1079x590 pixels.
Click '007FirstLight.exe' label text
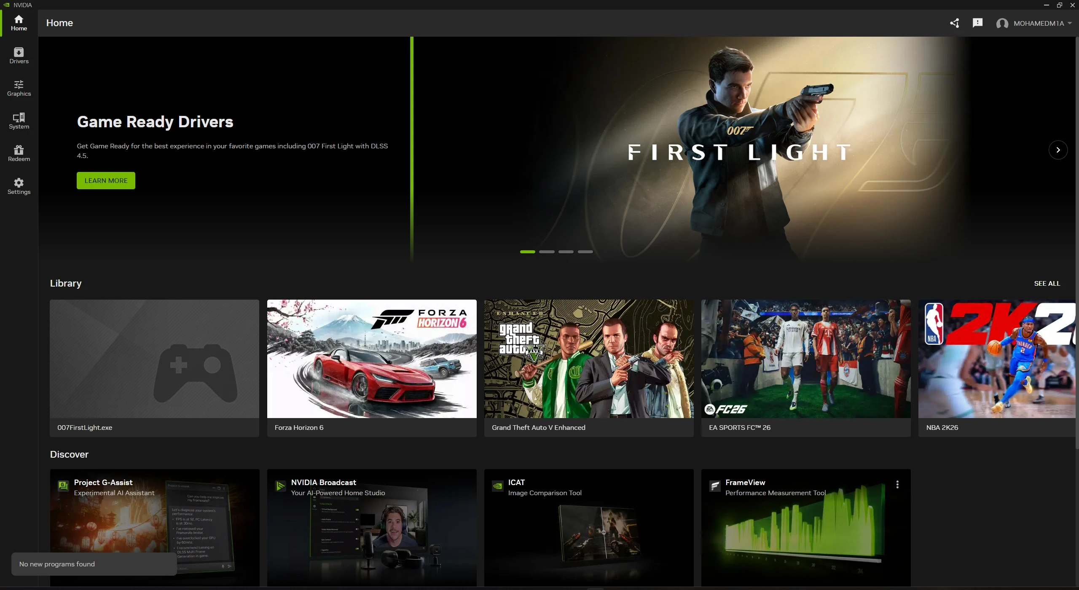click(x=85, y=427)
